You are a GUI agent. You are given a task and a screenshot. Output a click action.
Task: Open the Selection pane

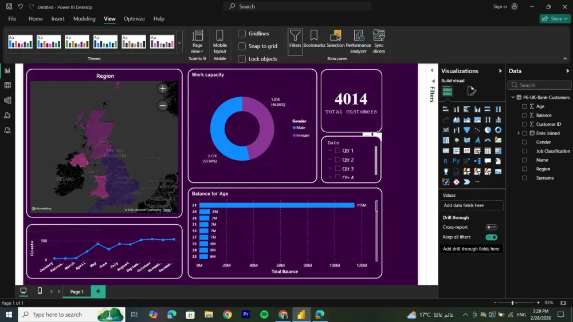pos(335,39)
